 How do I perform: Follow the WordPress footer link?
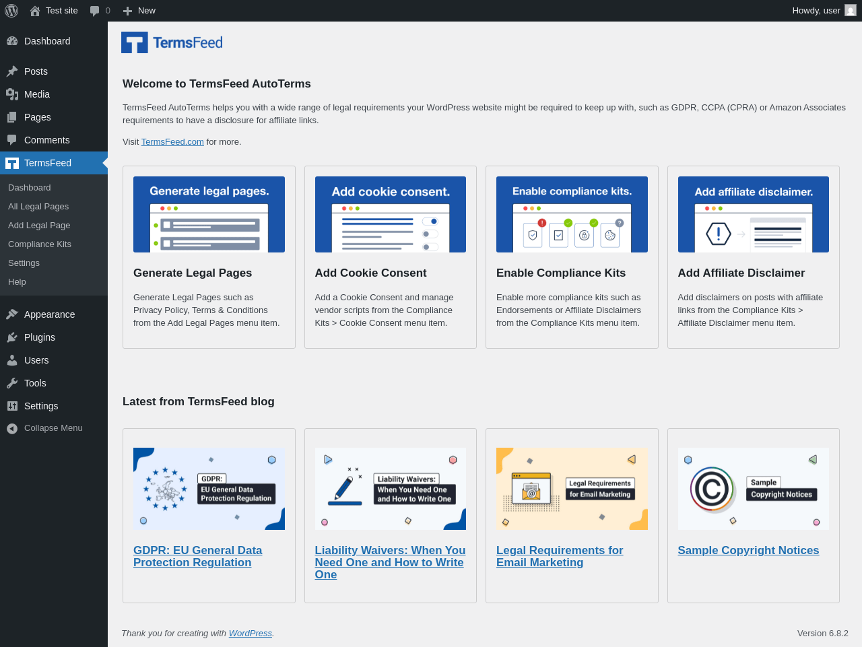point(250,634)
